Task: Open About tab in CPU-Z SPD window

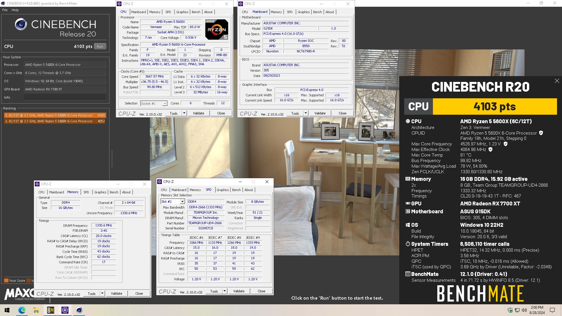Action: click(x=249, y=190)
